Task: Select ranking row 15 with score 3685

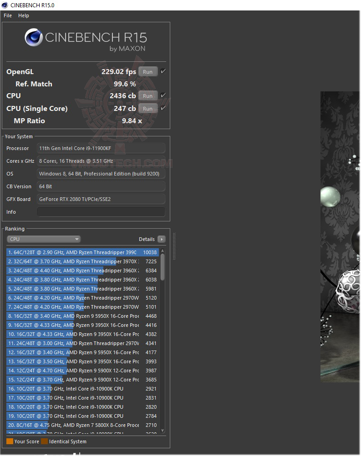Action: pyautogui.click(x=83, y=380)
